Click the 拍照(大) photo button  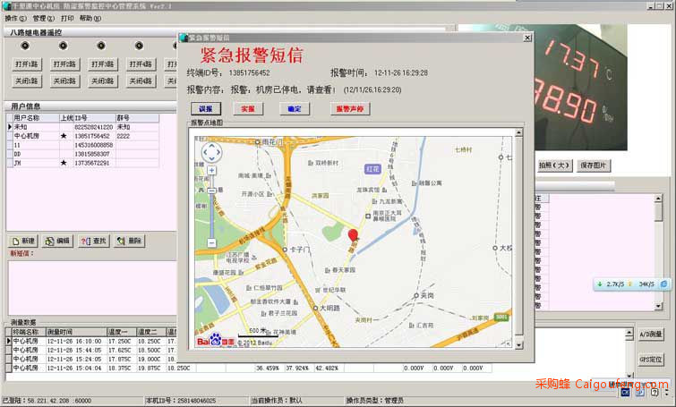[x=554, y=165]
